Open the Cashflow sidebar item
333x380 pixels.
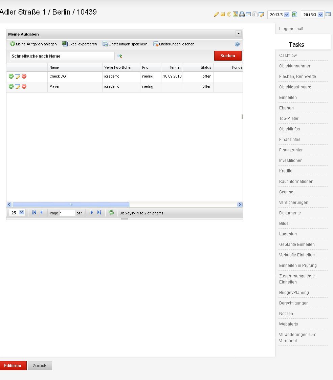coord(288,56)
